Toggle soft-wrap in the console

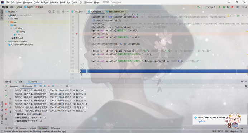[x=10, y=99]
